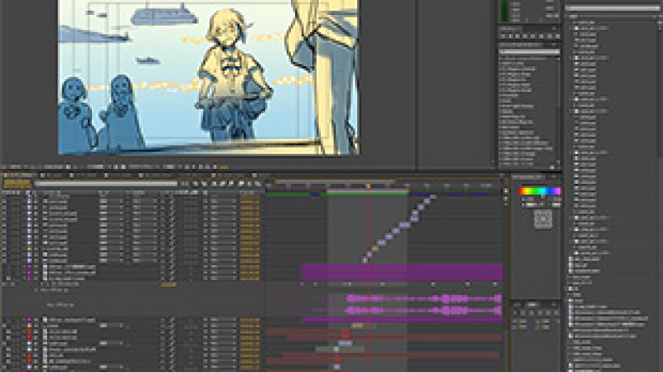This screenshot has height=372, width=663.
Task: Click the yellow current-time indicator on the ruler
Action: (368, 186)
